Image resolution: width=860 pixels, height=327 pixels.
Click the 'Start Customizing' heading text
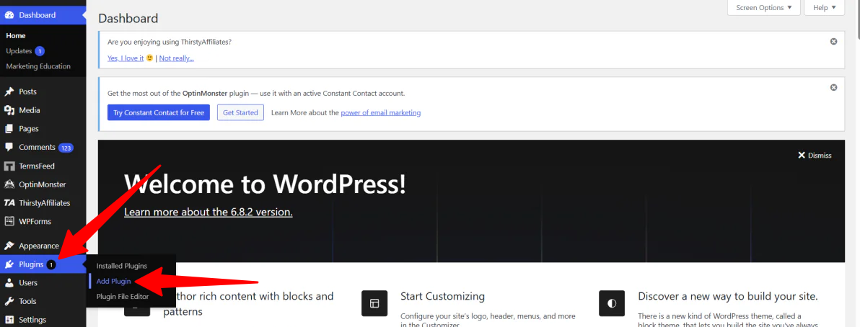coord(442,296)
